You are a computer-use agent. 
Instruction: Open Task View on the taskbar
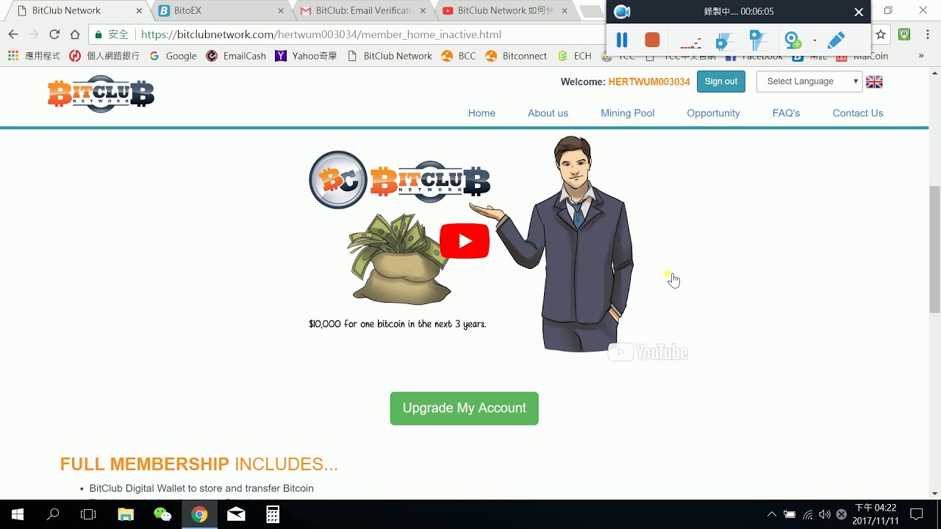[88, 514]
